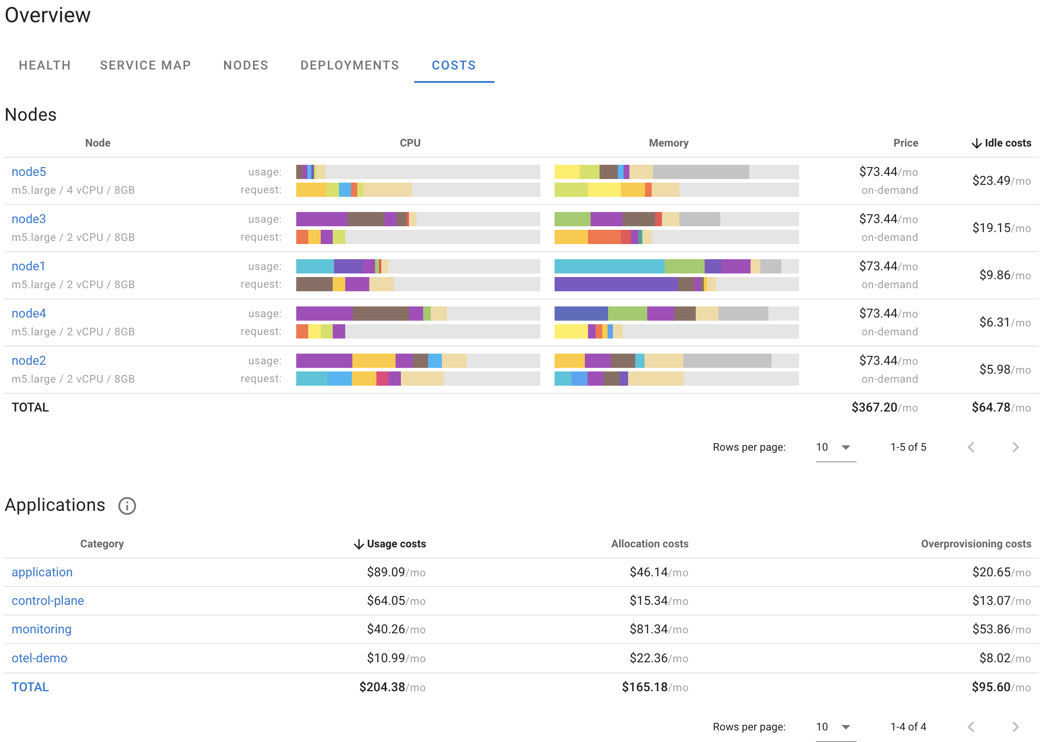Switch to the Health tab
This screenshot has width=1045, height=742.
[x=45, y=65]
